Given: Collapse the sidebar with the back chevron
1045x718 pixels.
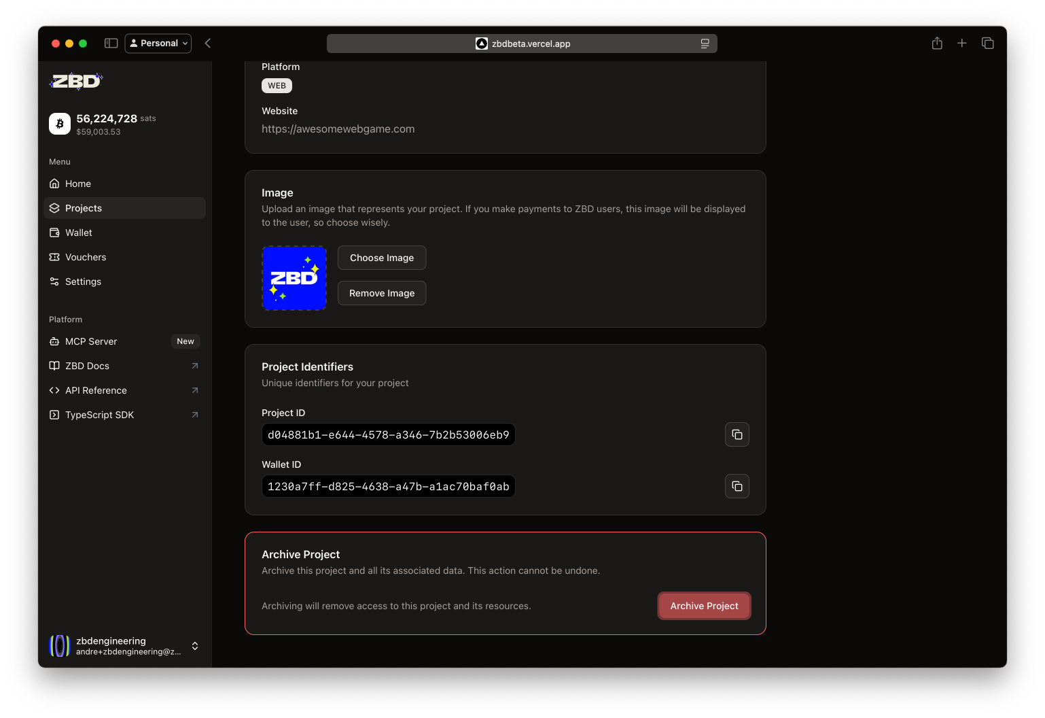Looking at the screenshot, I should coord(207,43).
